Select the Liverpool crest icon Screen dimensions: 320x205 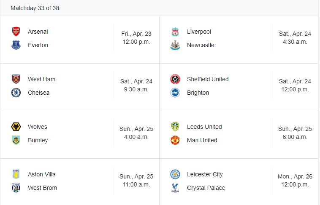click(175, 32)
